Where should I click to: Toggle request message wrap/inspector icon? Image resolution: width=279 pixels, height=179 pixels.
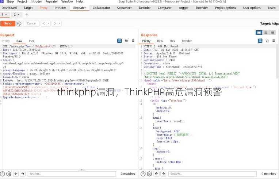119,41
